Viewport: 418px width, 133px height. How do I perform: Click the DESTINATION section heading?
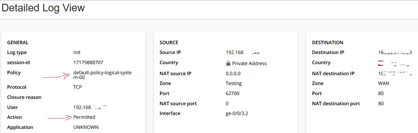click(327, 43)
